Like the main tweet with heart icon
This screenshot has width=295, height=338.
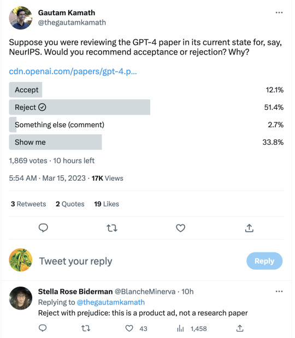(180, 228)
